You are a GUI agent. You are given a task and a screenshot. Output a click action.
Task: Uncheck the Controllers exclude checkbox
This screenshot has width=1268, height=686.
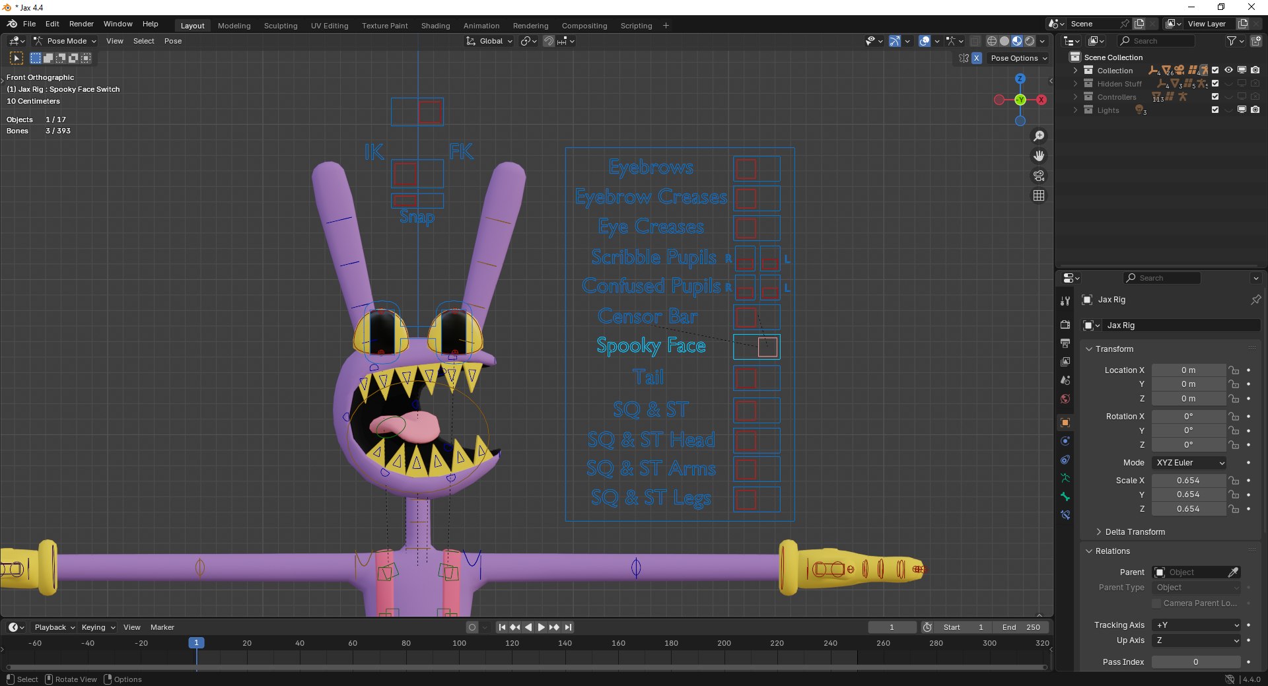(x=1215, y=96)
